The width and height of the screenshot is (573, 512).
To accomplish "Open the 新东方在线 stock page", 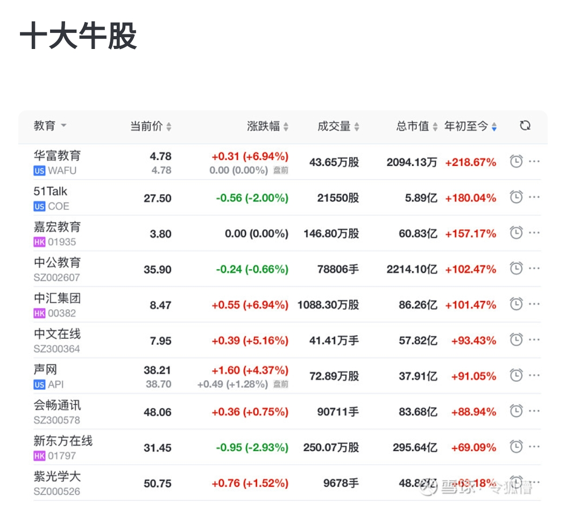I will point(63,441).
